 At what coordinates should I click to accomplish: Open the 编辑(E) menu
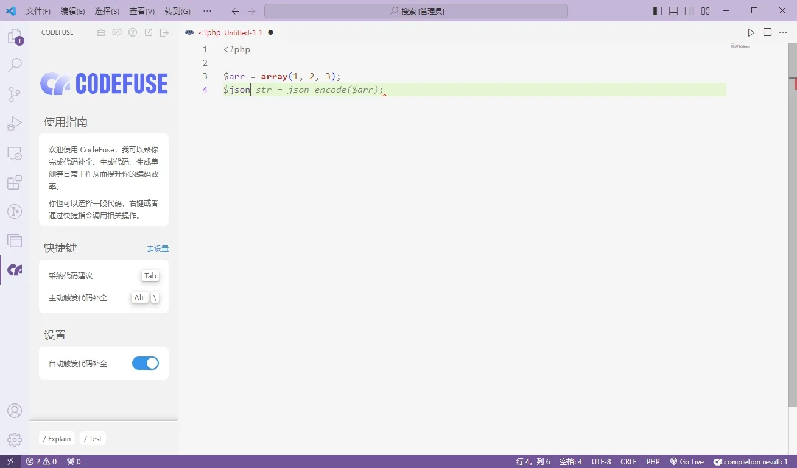(x=72, y=11)
